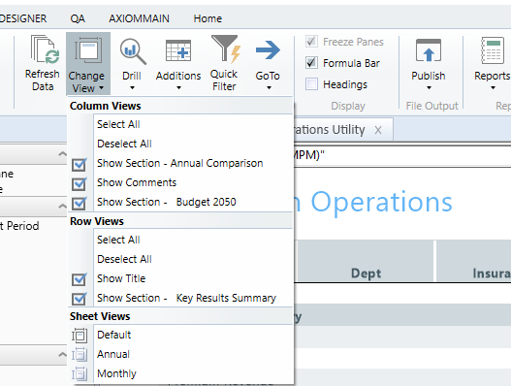Click the Refresh Data icon
Screen dimensions: 511x386
pyautogui.click(x=45, y=49)
